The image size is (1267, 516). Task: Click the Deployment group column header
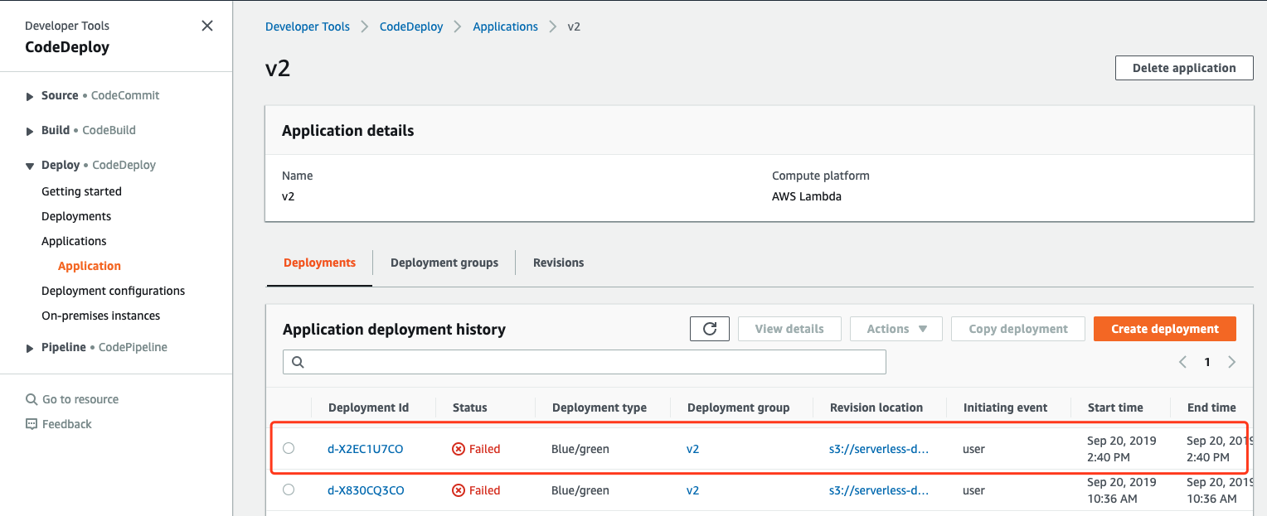(x=739, y=407)
